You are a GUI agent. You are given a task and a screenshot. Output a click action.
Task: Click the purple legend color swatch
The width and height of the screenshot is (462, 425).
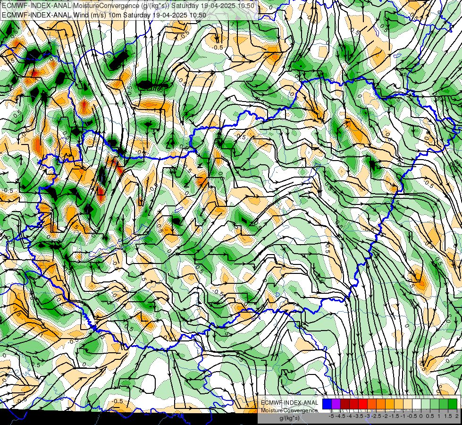pos(336,404)
